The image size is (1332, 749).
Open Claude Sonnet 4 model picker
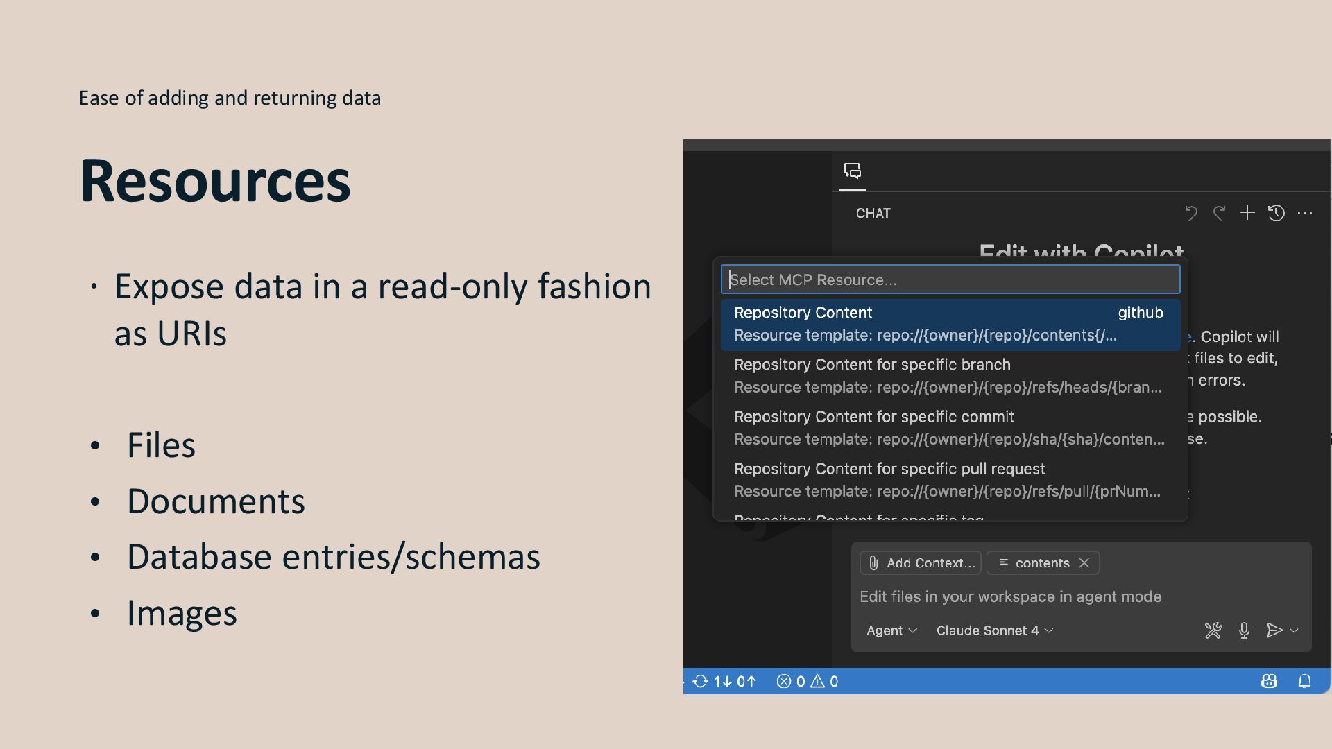(994, 630)
